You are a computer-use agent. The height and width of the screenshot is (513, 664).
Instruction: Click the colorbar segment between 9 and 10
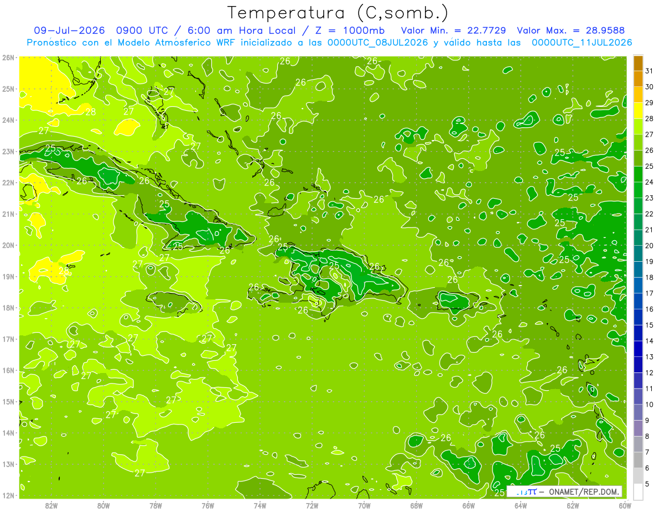click(638, 413)
